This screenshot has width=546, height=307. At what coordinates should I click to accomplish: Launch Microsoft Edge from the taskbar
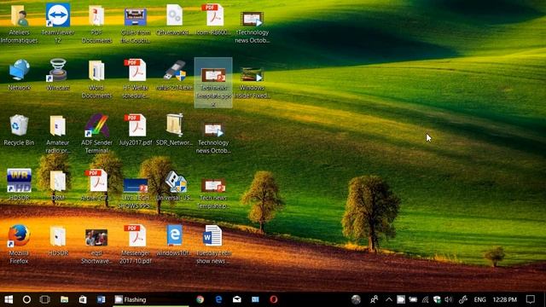(x=218, y=299)
